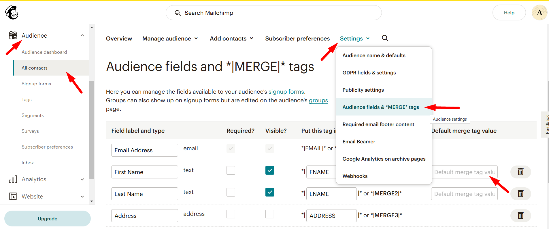Delete the Address field with trash icon
Image resolution: width=549 pixels, height=229 pixels.
520,215
